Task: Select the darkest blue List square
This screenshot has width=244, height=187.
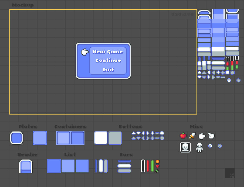Action: pyautogui.click(x=54, y=166)
